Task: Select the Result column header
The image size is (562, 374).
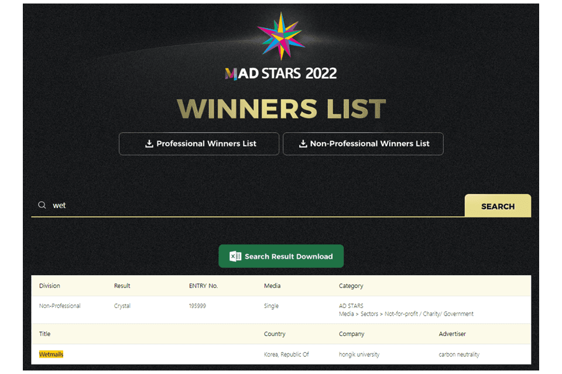Action: coord(122,286)
